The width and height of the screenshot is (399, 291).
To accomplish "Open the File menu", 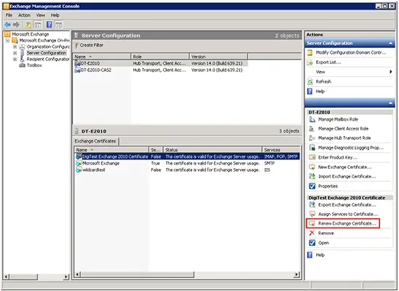I will [x=9, y=15].
